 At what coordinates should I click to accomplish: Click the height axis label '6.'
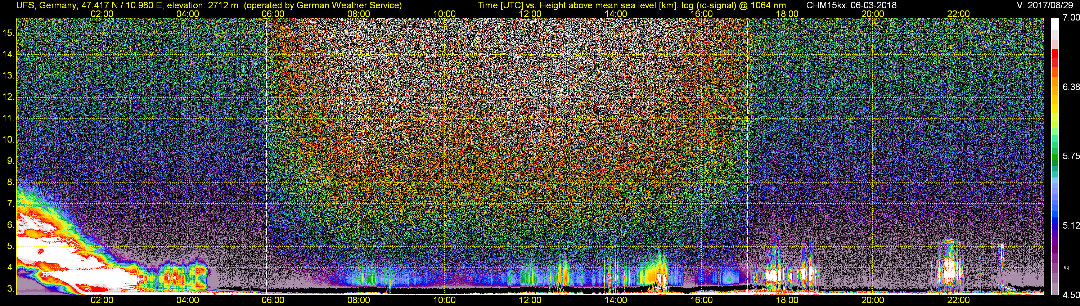click(x=10, y=225)
